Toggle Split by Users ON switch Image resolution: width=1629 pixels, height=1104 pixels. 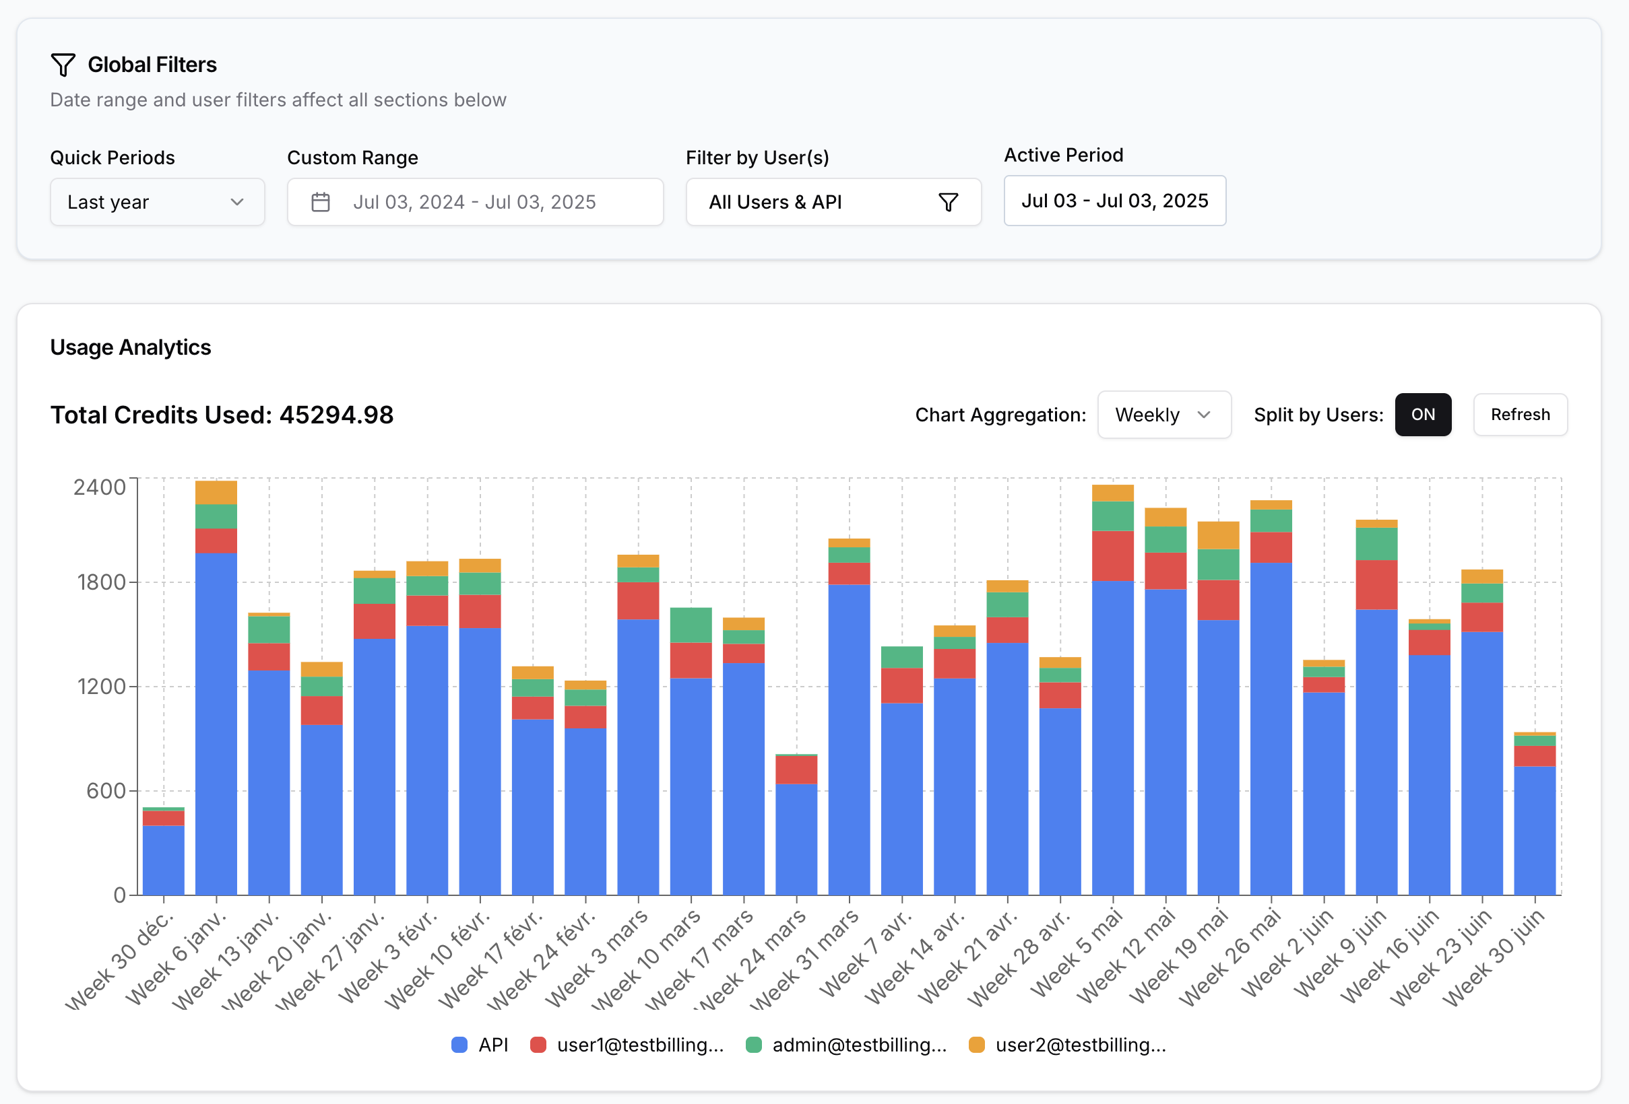(x=1422, y=415)
